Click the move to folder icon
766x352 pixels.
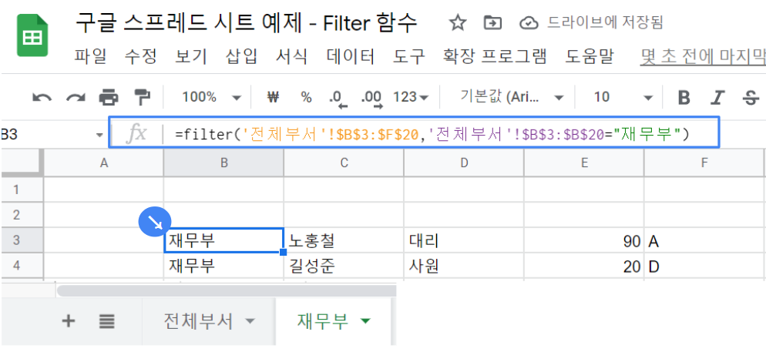click(492, 22)
